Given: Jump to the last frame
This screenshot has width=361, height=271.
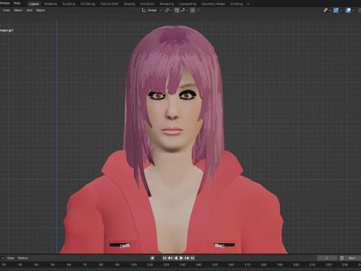Looking at the screenshot, I should pos(193,258).
